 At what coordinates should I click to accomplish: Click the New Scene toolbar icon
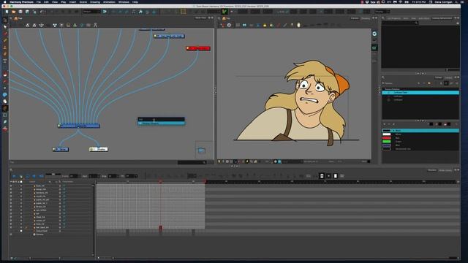(7, 12)
